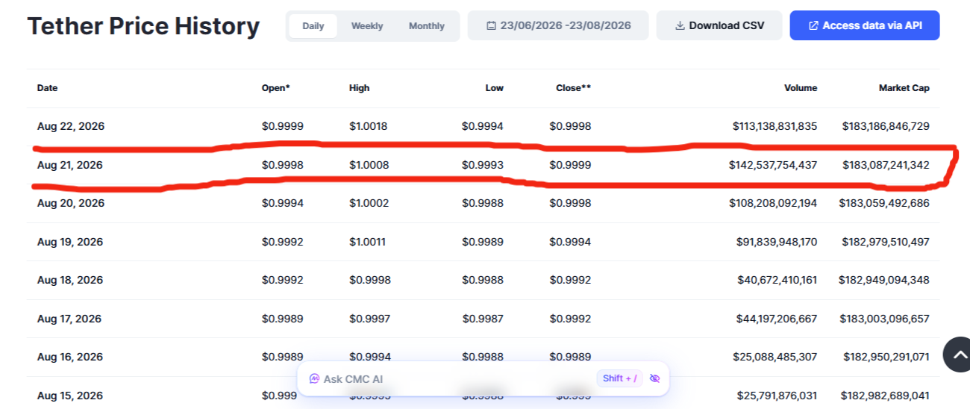Screen dimensions: 970x409
Task: Click volume $40,672,410,161 for Aug 18
Action: pyautogui.click(x=777, y=280)
